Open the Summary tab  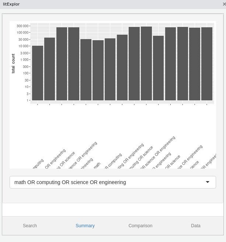pyautogui.click(x=85, y=226)
